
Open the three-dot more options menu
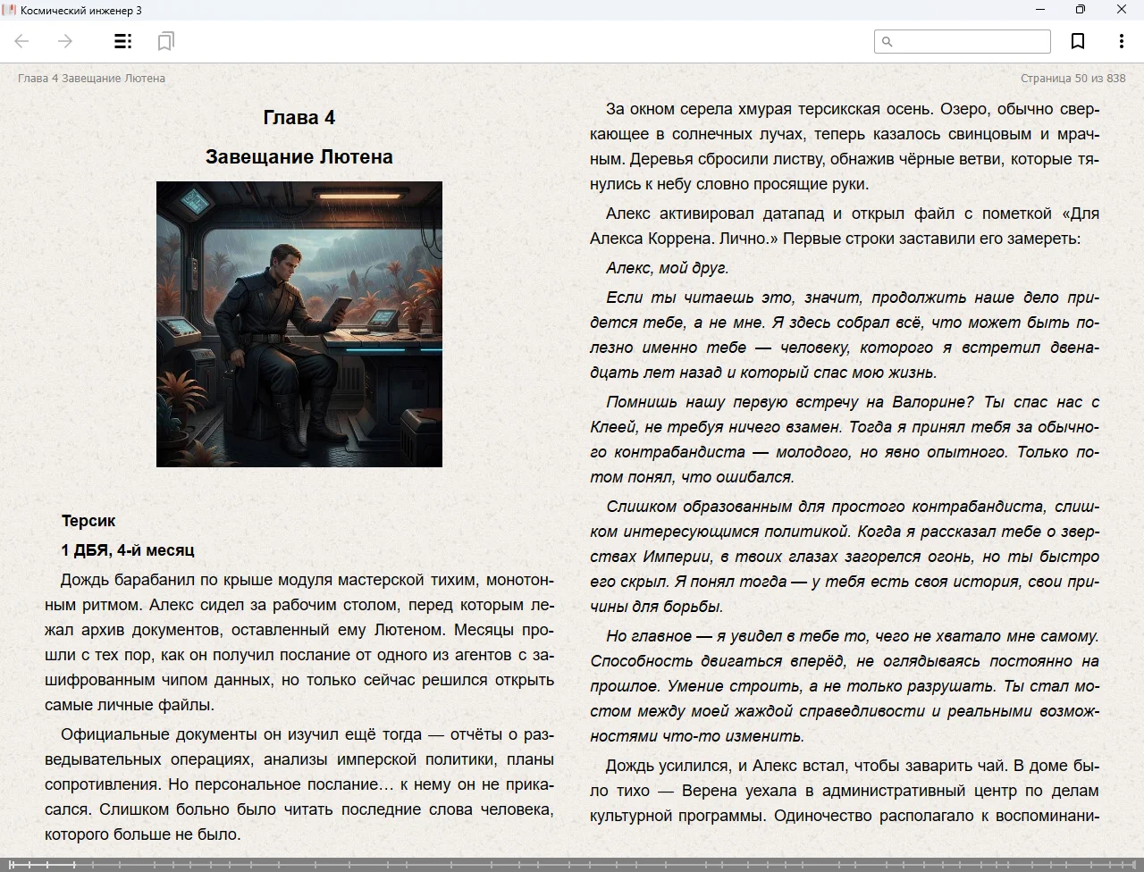pos(1121,41)
